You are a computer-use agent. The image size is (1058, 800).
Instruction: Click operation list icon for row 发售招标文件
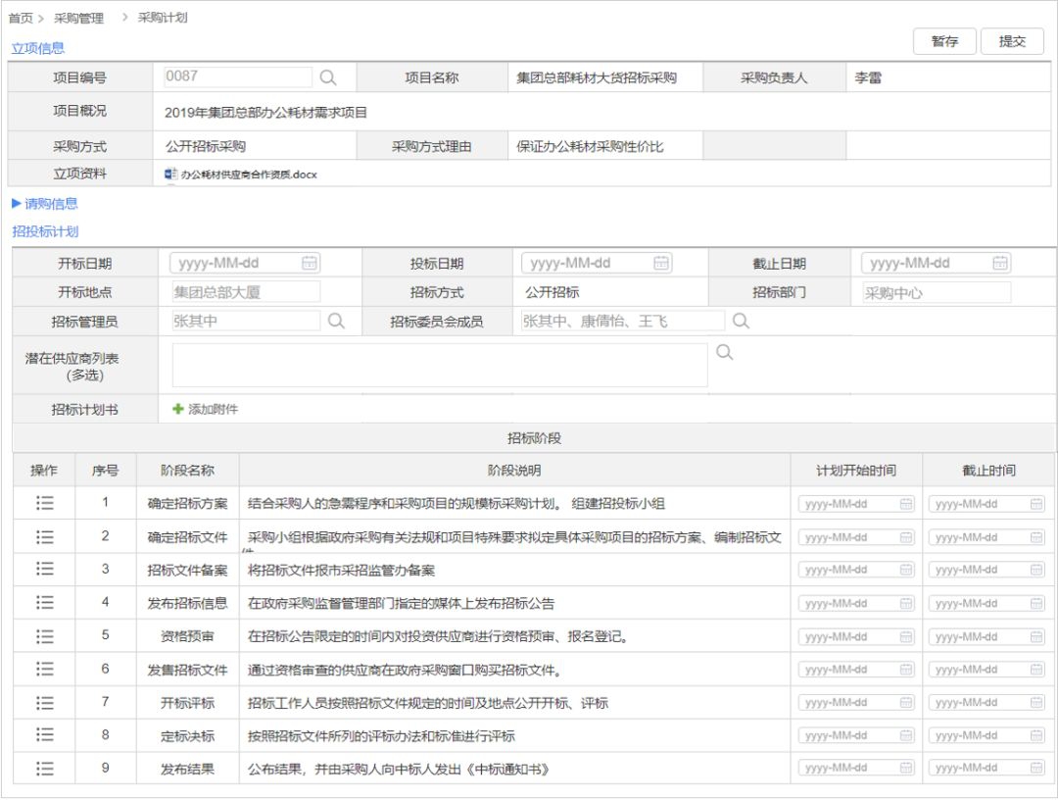click(44, 669)
